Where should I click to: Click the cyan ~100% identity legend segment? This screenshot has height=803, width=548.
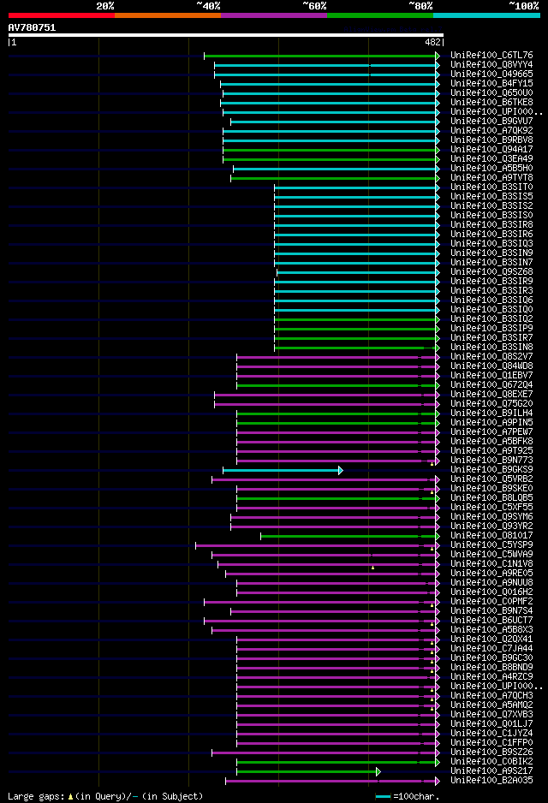point(486,15)
